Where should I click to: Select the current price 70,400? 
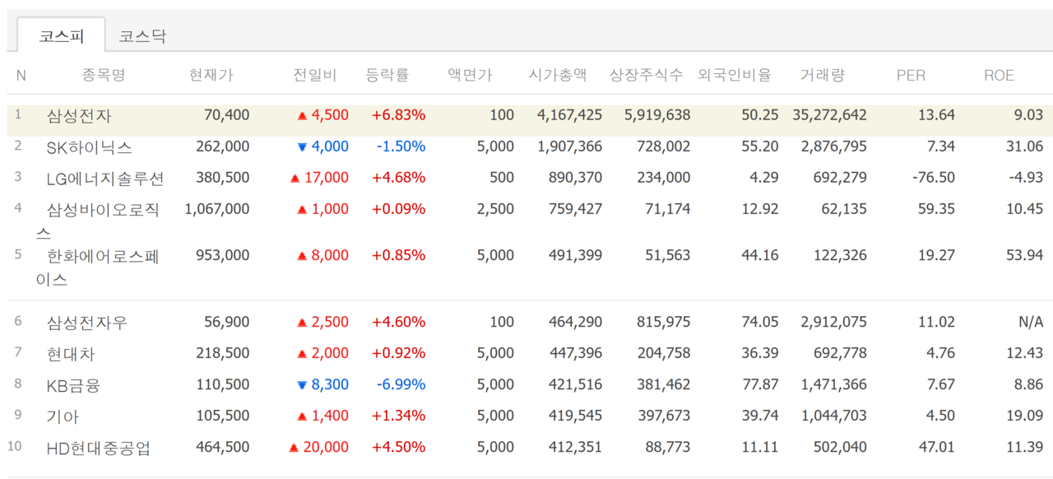(x=226, y=115)
